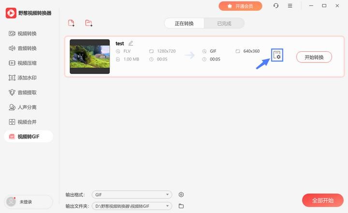Go to 视频压缩 in the sidebar
The width and height of the screenshot is (348, 213).
click(27, 63)
